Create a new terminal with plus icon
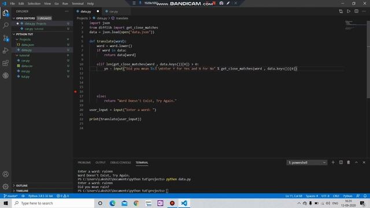The image size is (370, 208). [333, 162]
